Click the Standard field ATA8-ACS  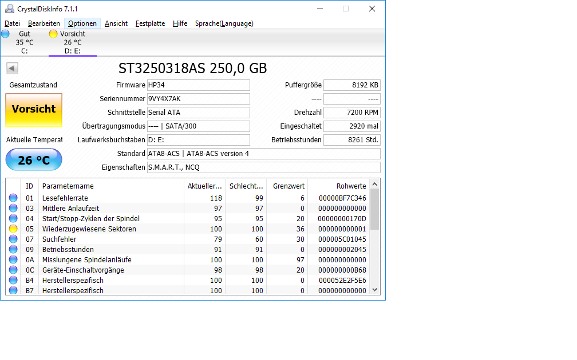(x=263, y=154)
